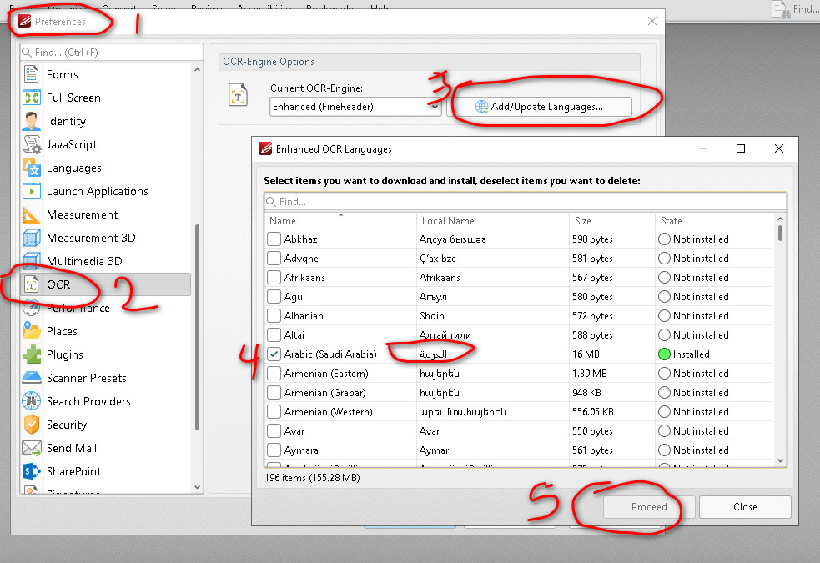Uncheck Arabic (Saudi Arabia) language checkbox

coord(274,354)
